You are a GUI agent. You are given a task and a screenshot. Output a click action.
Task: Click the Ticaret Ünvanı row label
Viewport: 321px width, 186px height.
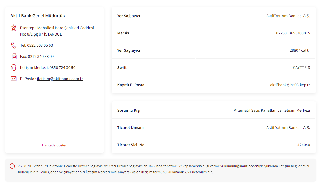click(x=130, y=128)
